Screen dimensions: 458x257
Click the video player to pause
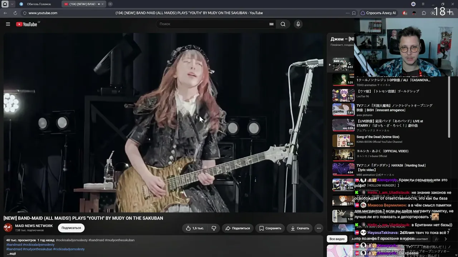coord(164,123)
